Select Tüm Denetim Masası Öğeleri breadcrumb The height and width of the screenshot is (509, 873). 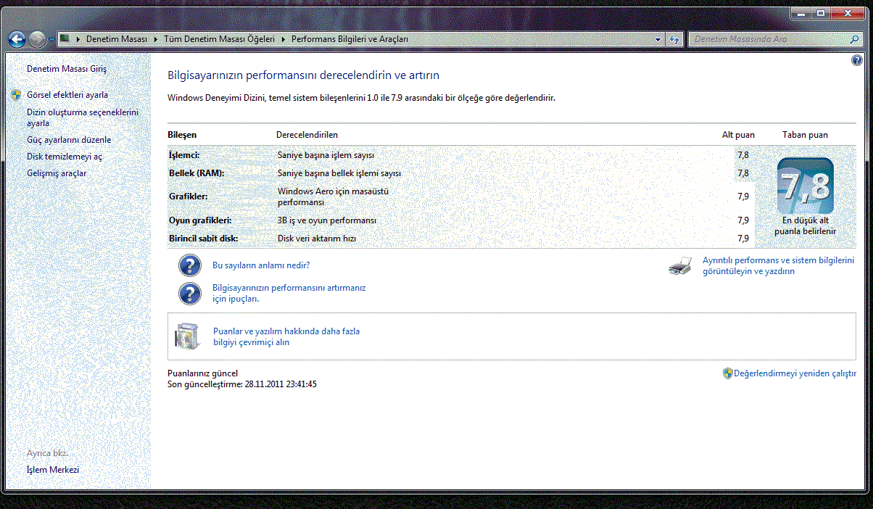(x=219, y=39)
